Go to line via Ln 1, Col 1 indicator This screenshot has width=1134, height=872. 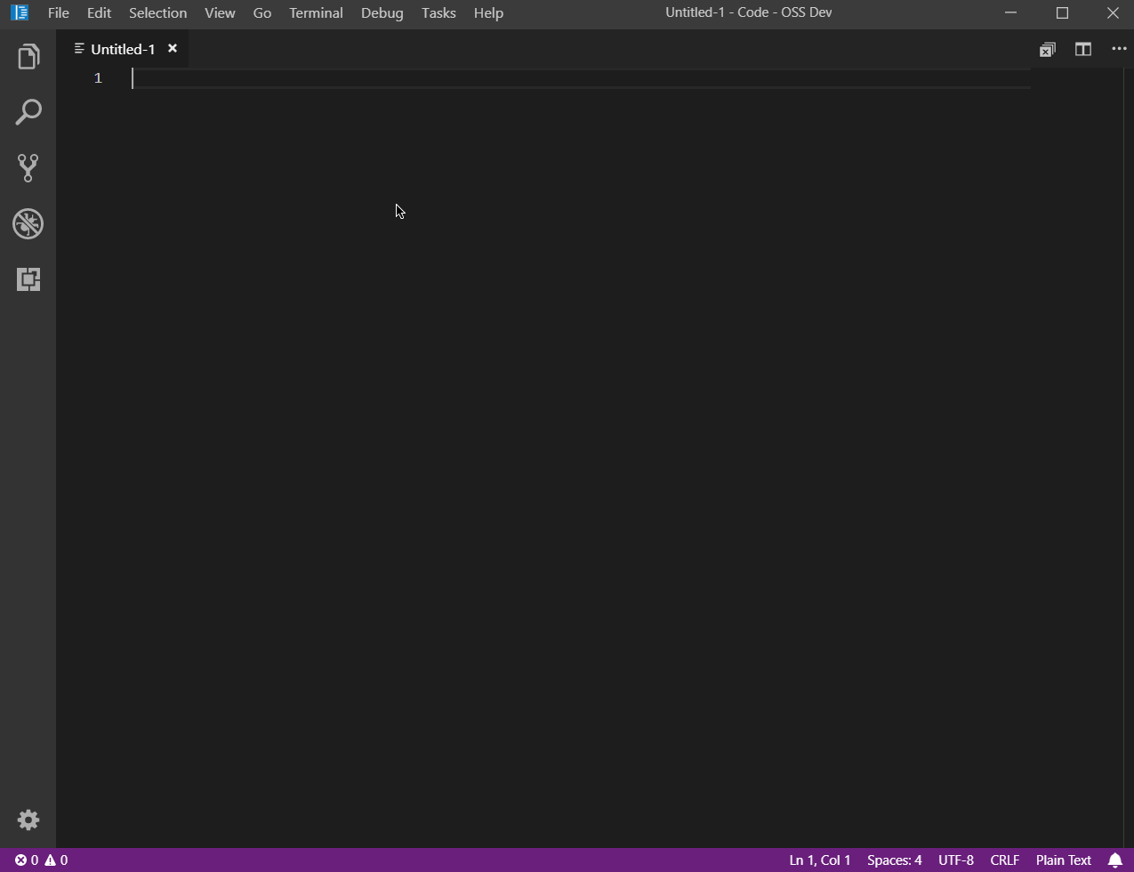(x=820, y=860)
